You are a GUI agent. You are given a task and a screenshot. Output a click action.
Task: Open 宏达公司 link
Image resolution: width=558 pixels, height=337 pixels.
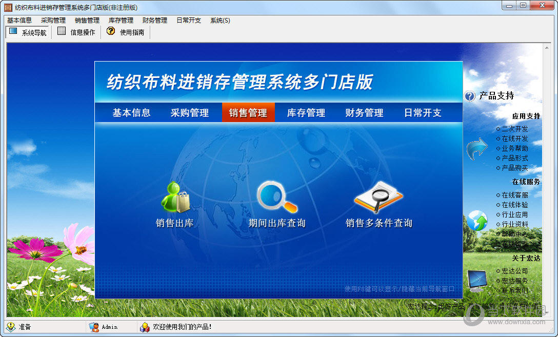point(514,271)
